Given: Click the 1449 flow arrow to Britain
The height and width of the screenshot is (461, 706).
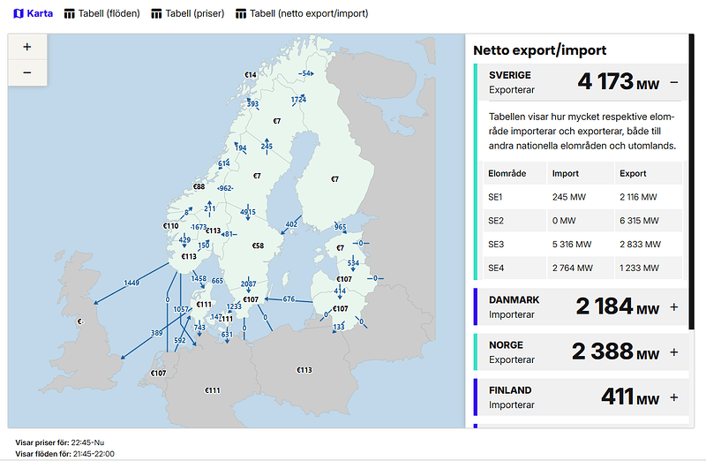Looking at the screenshot, I should pyautogui.click(x=131, y=283).
